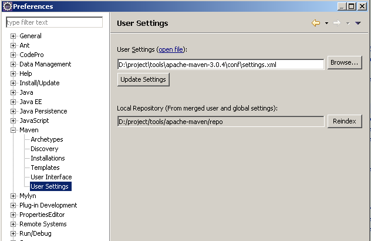Select the Data Management category
Viewport: 371px width, 241px height.
click(x=45, y=64)
